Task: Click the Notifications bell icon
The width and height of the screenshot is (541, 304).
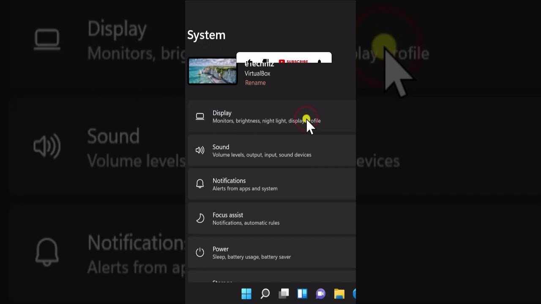Action: (x=200, y=184)
